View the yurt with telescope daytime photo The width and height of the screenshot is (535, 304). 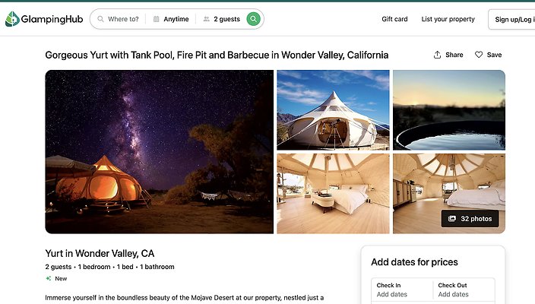[x=333, y=109]
